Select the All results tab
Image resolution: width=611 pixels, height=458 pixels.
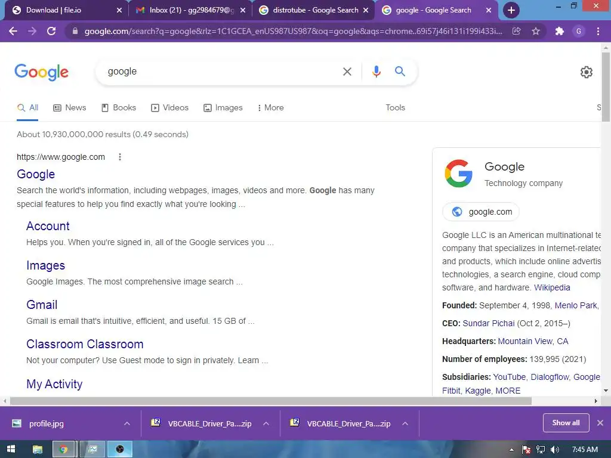click(x=27, y=107)
